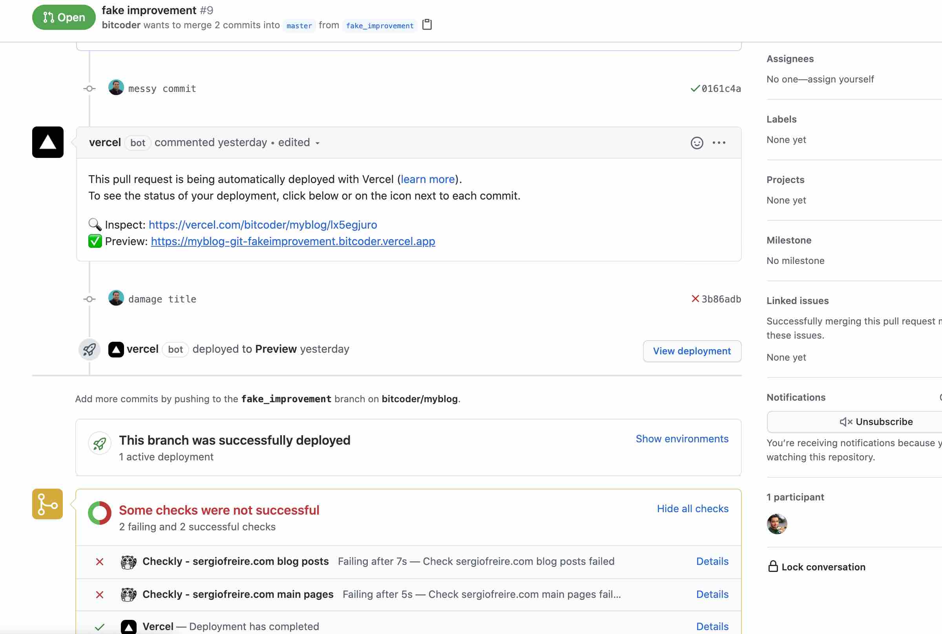The width and height of the screenshot is (942, 634).
Task: Click Checkly icon for blog posts check
Action: pos(128,562)
